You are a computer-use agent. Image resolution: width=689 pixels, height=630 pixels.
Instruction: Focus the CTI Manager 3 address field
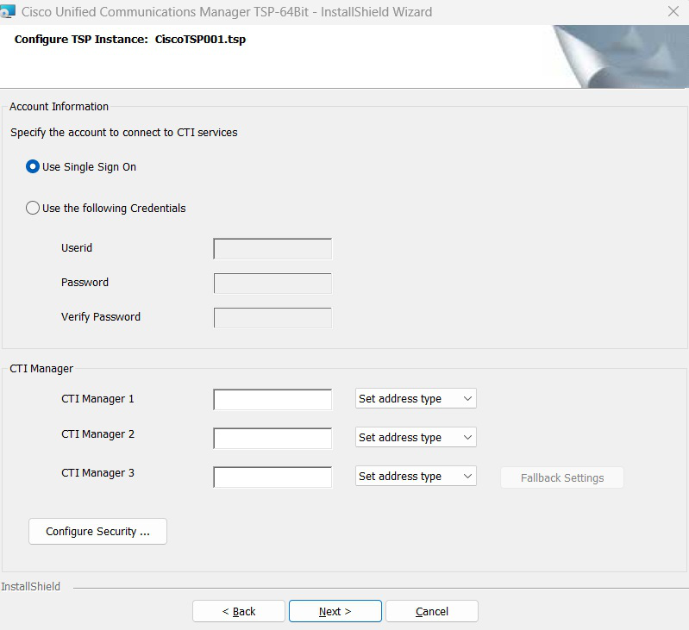click(272, 477)
